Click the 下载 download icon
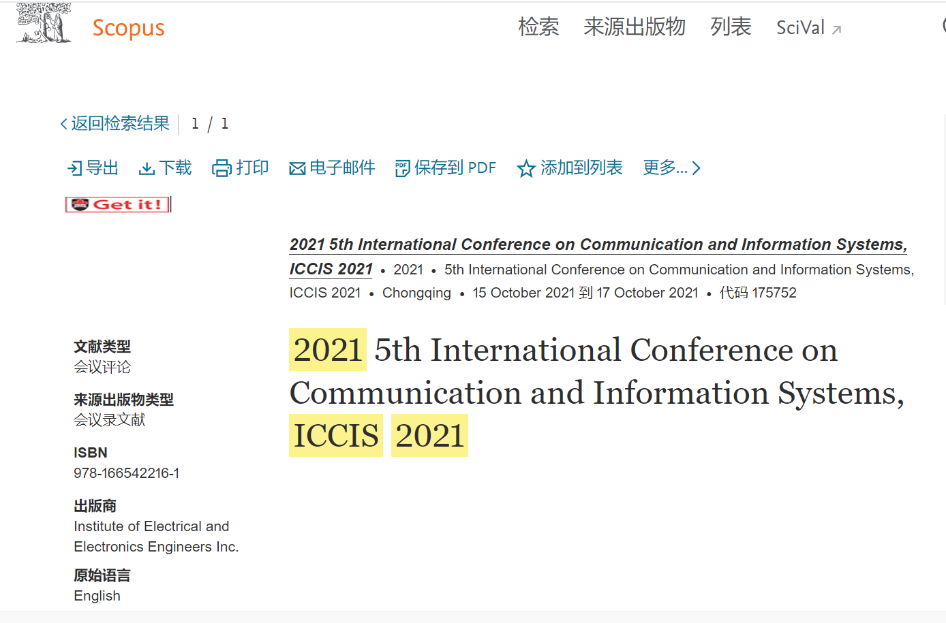The image size is (946, 623). (x=147, y=168)
